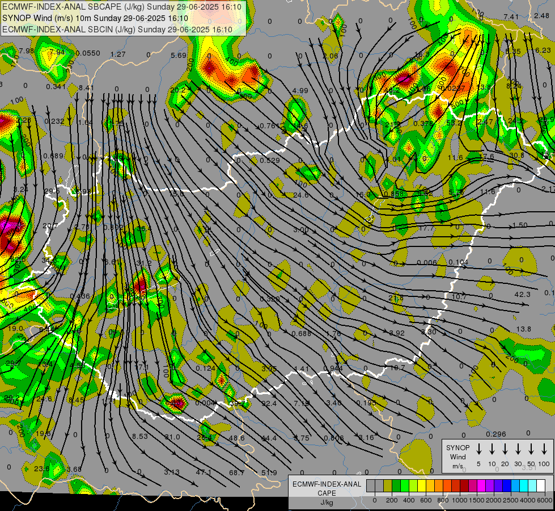Click the SYNOP wind 5 m/s legend arrow
Screen dimensions: 555x511
[479, 449]
